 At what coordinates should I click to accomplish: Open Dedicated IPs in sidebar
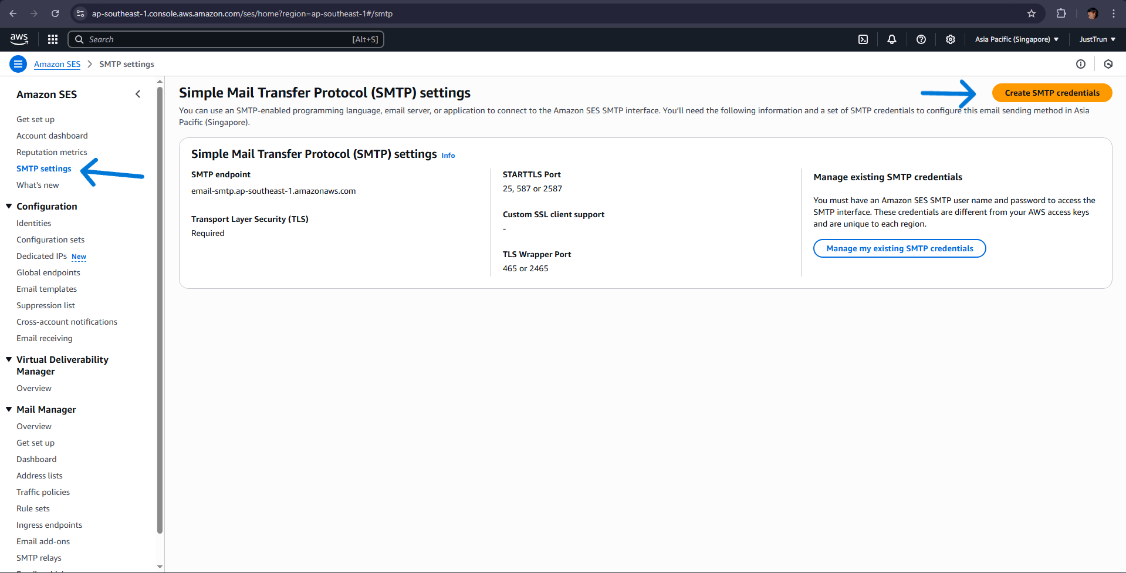[x=42, y=256]
